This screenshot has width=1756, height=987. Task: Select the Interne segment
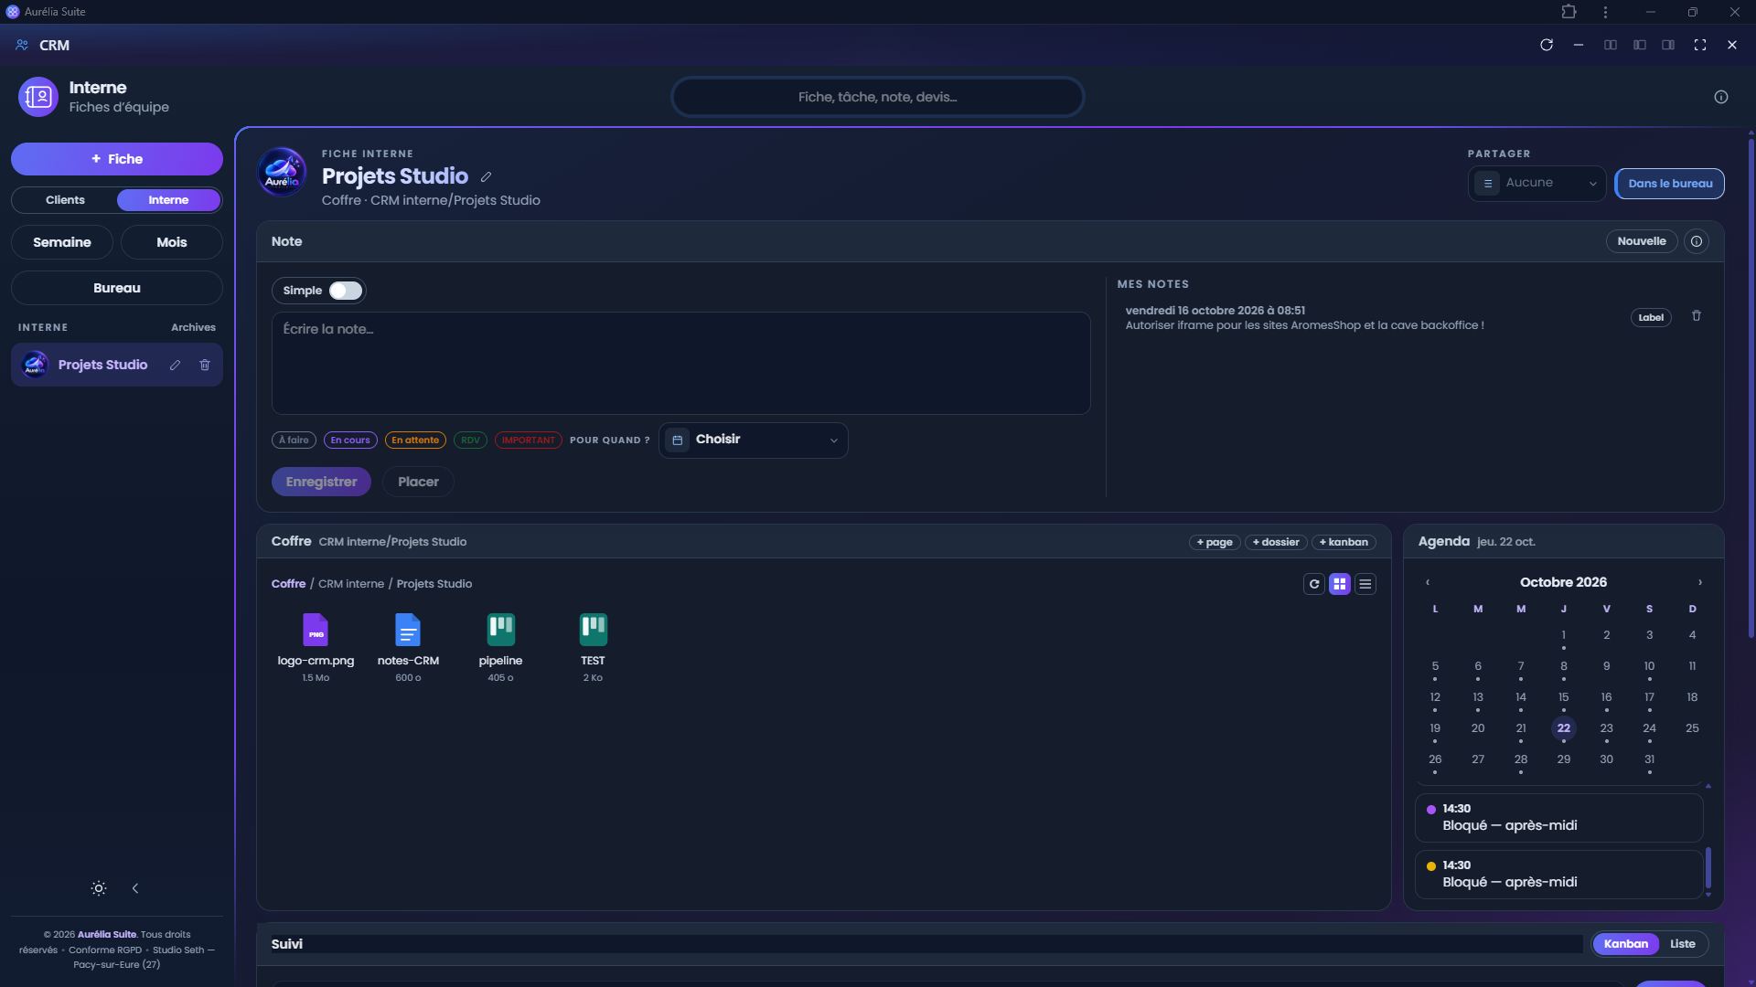pyautogui.click(x=168, y=200)
